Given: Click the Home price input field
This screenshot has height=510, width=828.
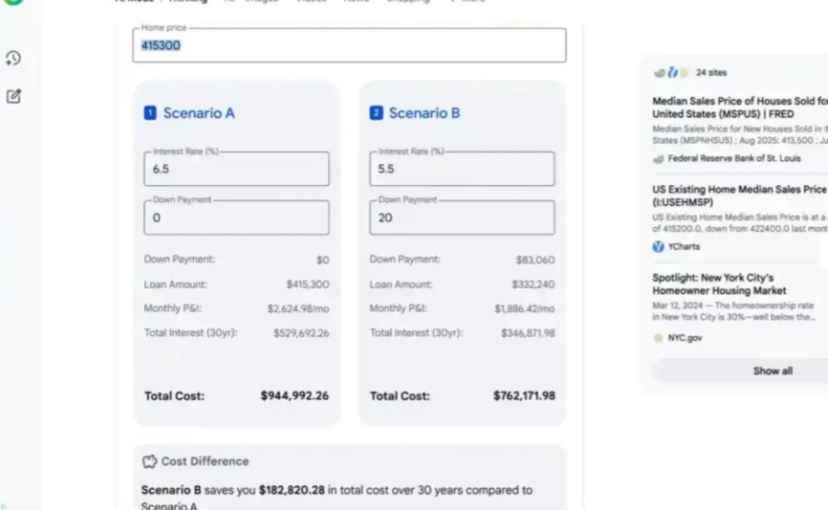Looking at the screenshot, I should [349, 46].
